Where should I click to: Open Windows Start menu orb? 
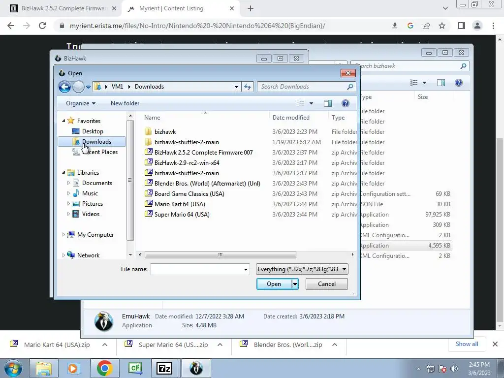(13, 368)
